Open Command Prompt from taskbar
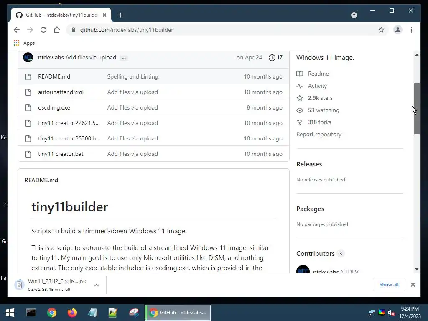428x321 pixels. [31, 313]
